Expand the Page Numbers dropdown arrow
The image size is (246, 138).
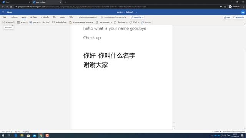click(x=111, y=23)
